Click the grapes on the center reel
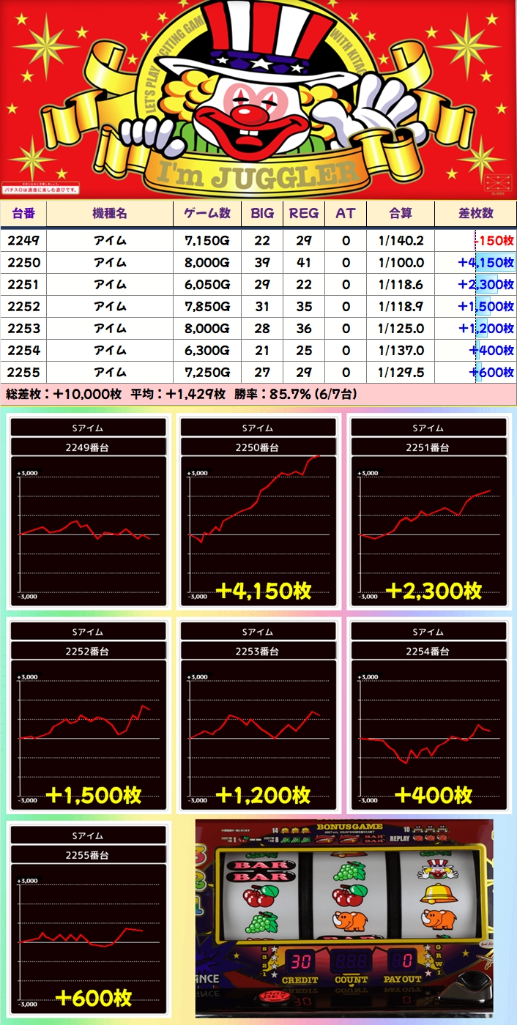Screen dimensions: 517x1025 (x=349, y=871)
